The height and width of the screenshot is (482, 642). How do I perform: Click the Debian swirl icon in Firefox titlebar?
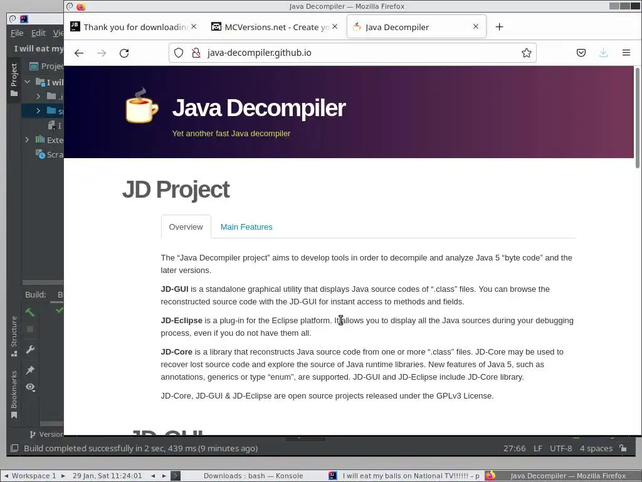coord(70,6)
